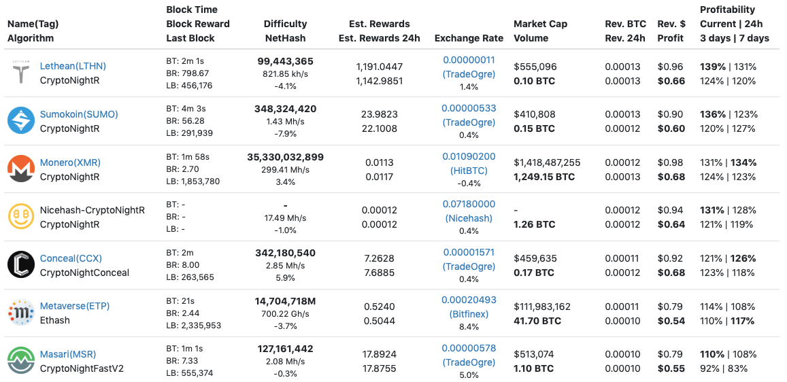The image size is (787, 382).
Task: Click Masari's TradeOgre exchange rate link
Action: (x=469, y=355)
